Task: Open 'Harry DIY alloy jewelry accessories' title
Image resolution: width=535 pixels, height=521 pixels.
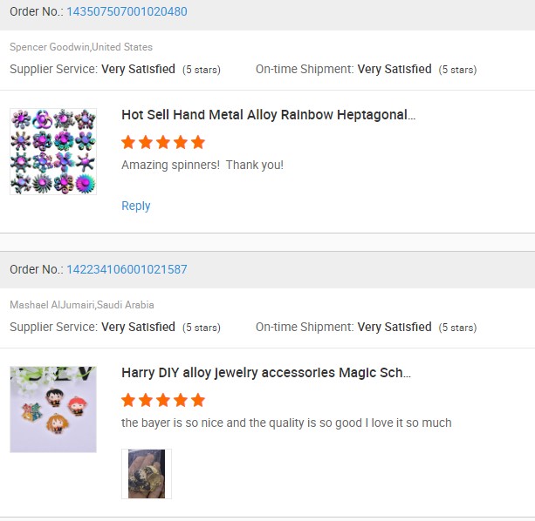Action: (266, 373)
